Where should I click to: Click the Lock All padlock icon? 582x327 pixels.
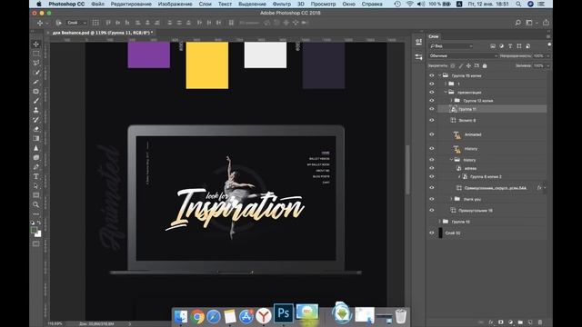(x=485, y=65)
